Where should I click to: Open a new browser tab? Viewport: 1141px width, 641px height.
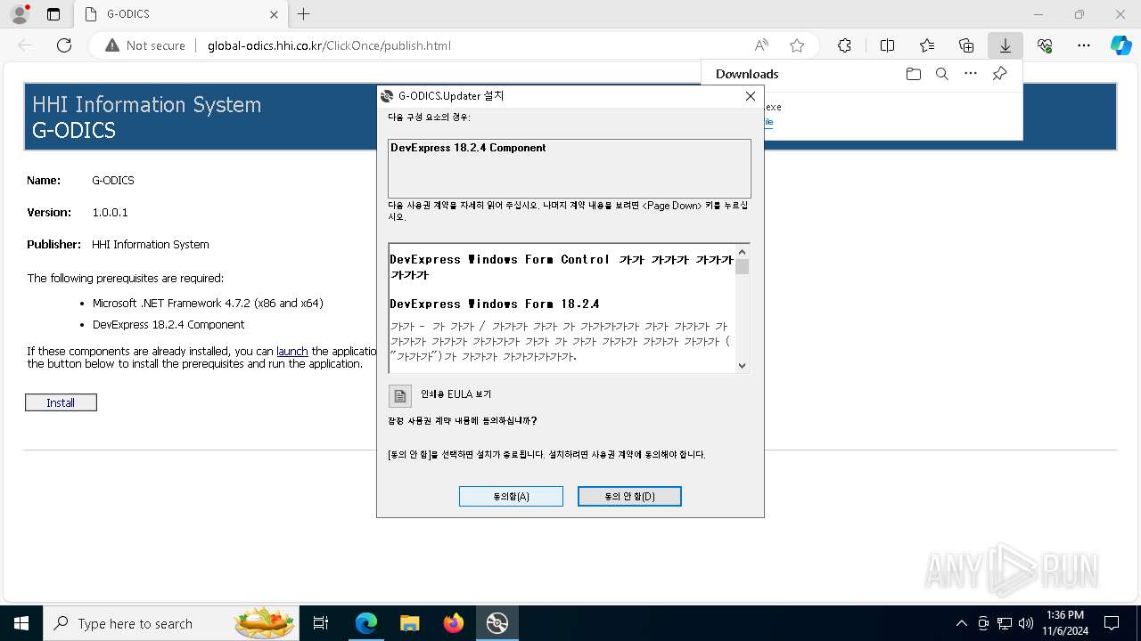303,14
